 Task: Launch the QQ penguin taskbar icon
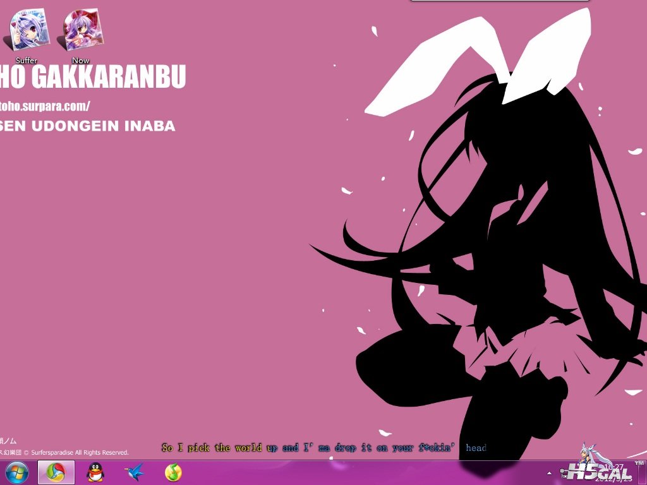tap(95, 472)
